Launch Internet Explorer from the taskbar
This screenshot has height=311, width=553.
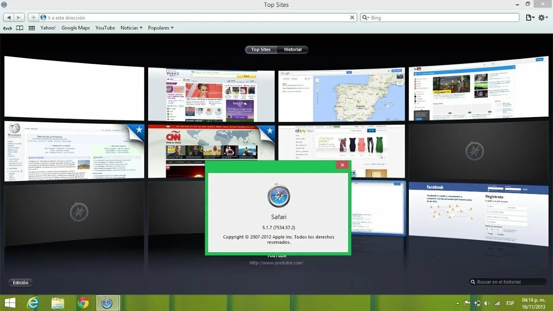33,303
